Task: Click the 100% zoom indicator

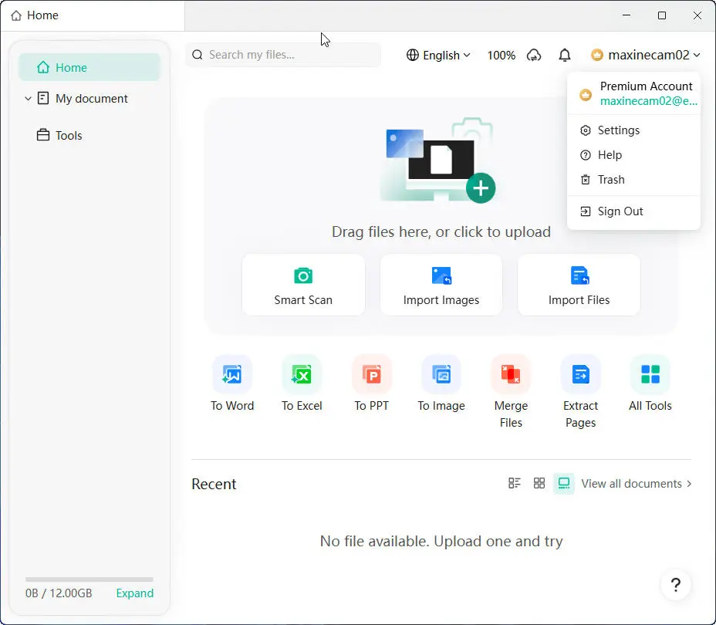Action: [x=501, y=56]
